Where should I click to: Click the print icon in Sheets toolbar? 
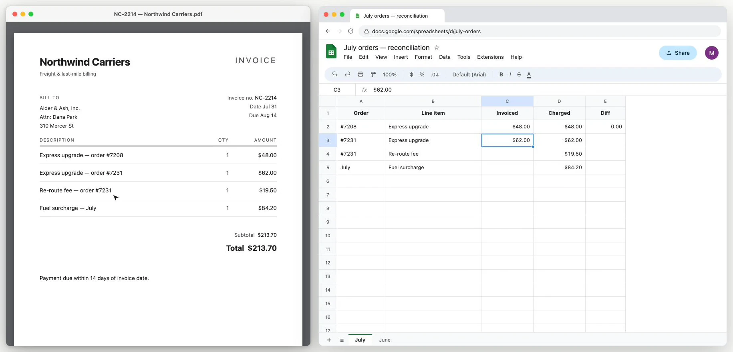tap(360, 74)
